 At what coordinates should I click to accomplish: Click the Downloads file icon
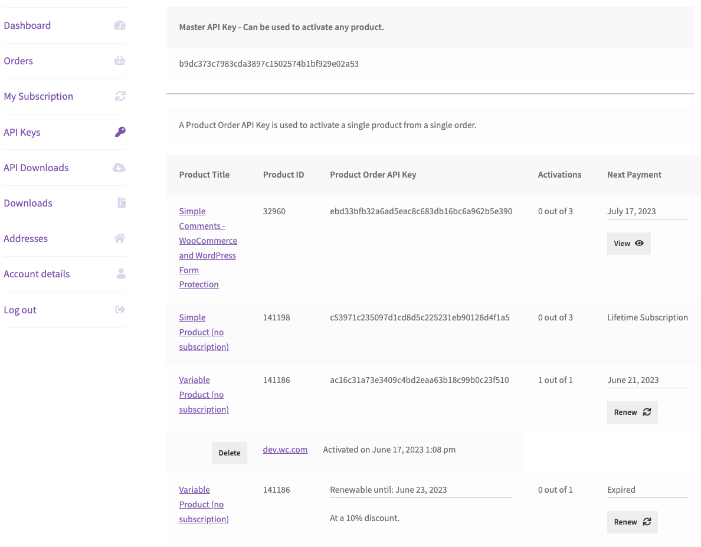122,203
